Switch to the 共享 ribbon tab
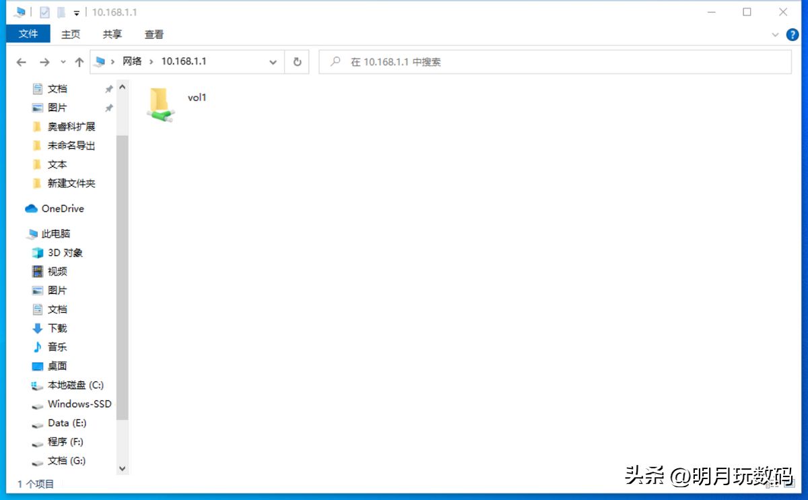The height and width of the screenshot is (500, 808). tap(112, 34)
